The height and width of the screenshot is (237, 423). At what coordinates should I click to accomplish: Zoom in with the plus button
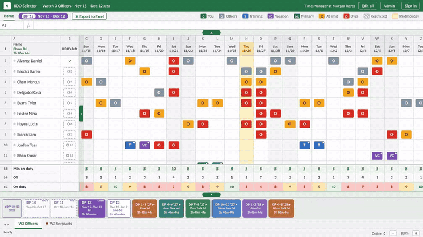[x=416, y=233]
